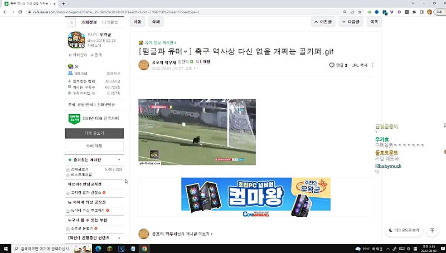Switch to the 나의활동 tab
This screenshot has height=253, width=446.
pyautogui.click(x=110, y=22)
